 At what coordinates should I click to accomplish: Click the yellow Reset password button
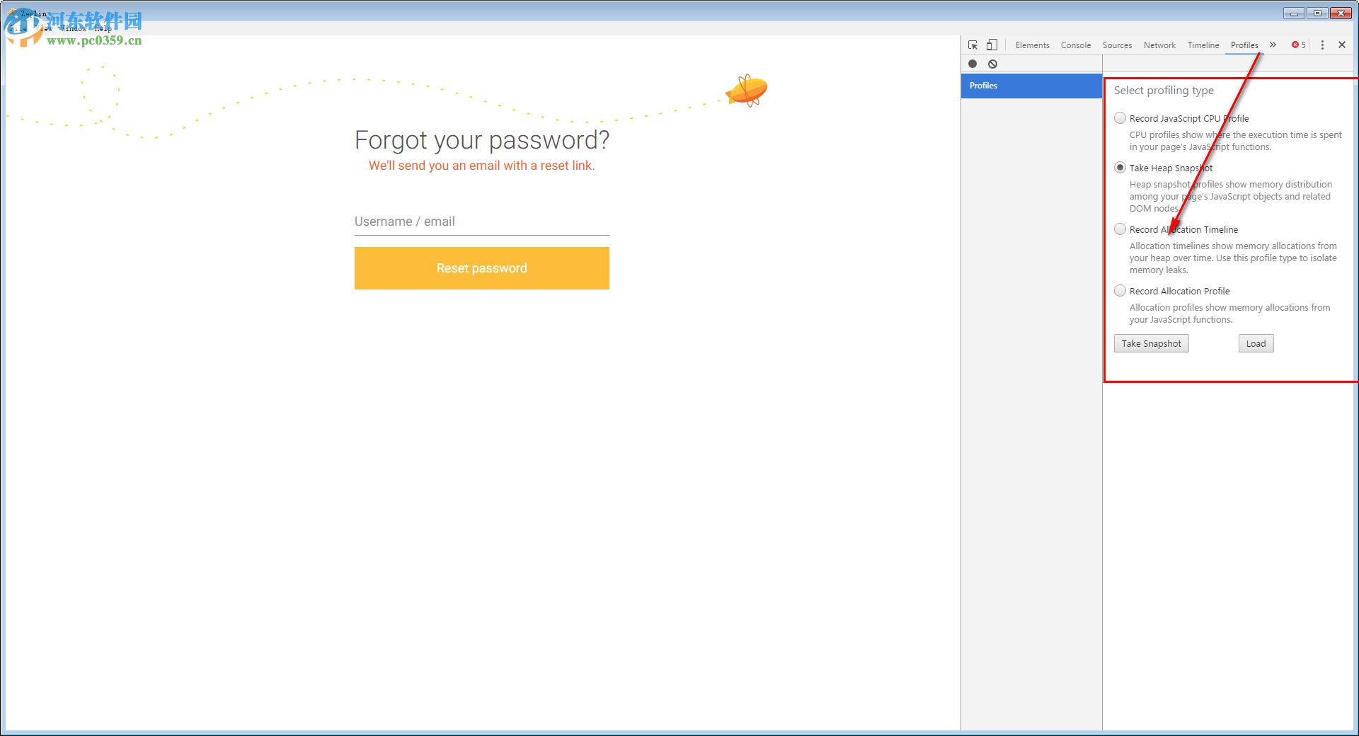[481, 268]
